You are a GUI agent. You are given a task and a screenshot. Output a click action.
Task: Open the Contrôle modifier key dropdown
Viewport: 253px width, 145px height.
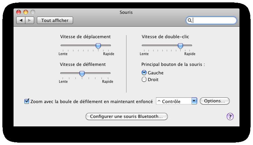(176, 101)
